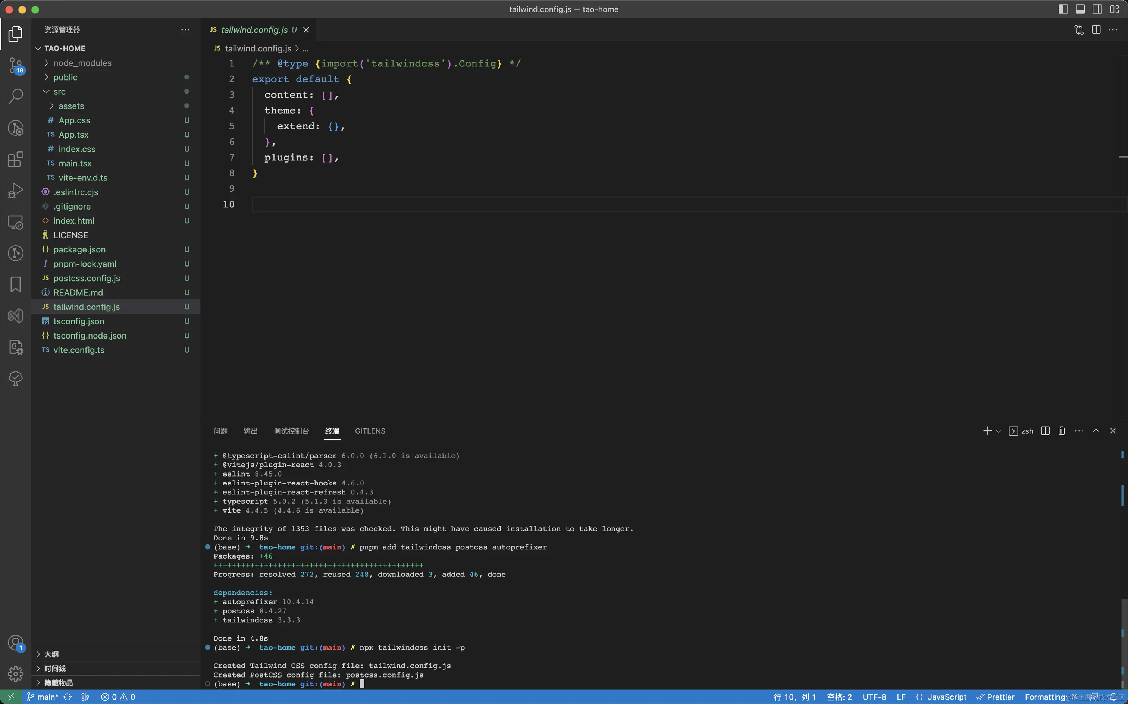Switch to the 问题 panel tab
Image resolution: width=1128 pixels, height=704 pixels.
click(x=220, y=431)
